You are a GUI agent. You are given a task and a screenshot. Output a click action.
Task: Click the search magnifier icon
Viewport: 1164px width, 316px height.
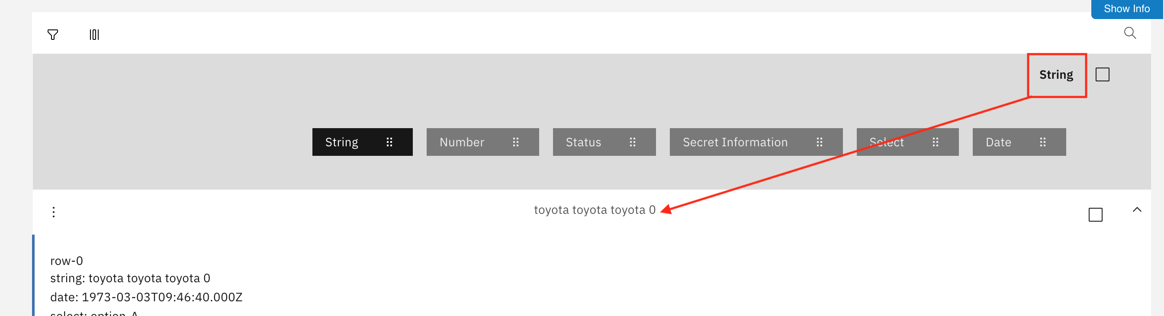pyautogui.click(x=1130, y=33)
